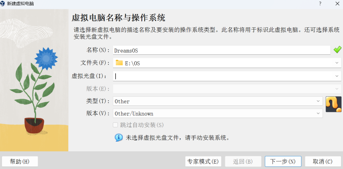The width and height of the screenshot is (343, 169).
Task: Click the VirtualBox icon in the title bar
Action: (3, 4)
